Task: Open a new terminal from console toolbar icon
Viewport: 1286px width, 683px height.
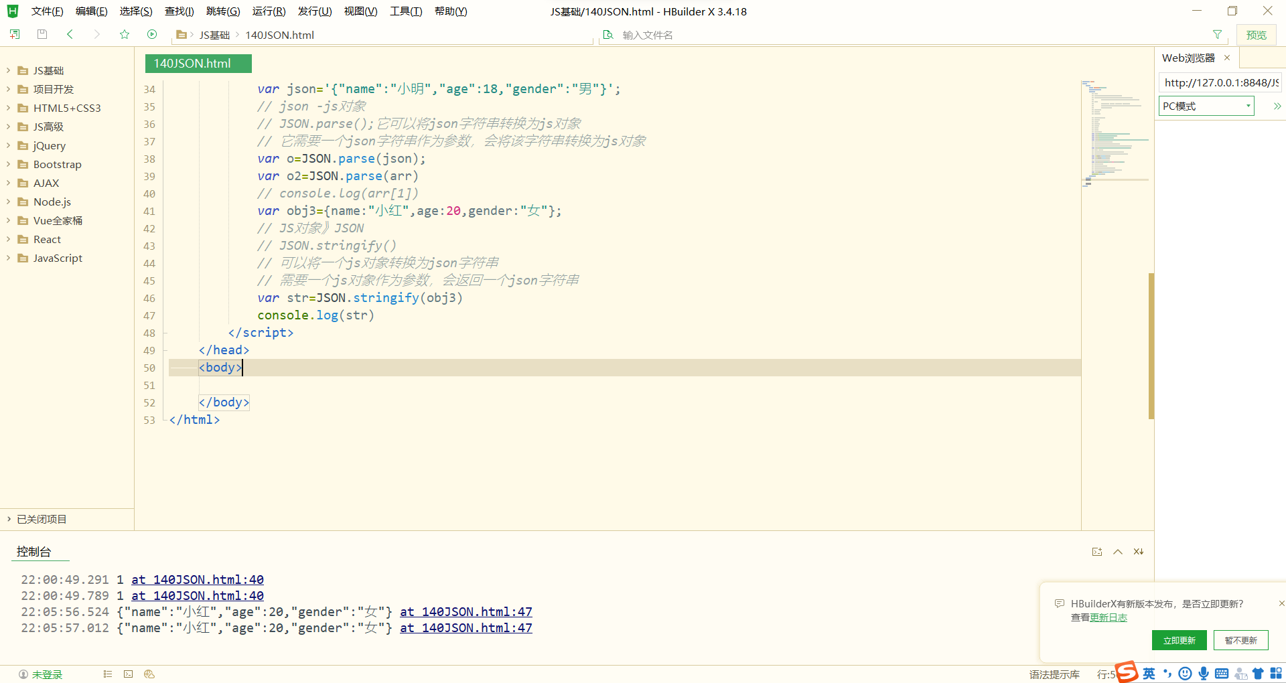Action: tap(1097, 551)
